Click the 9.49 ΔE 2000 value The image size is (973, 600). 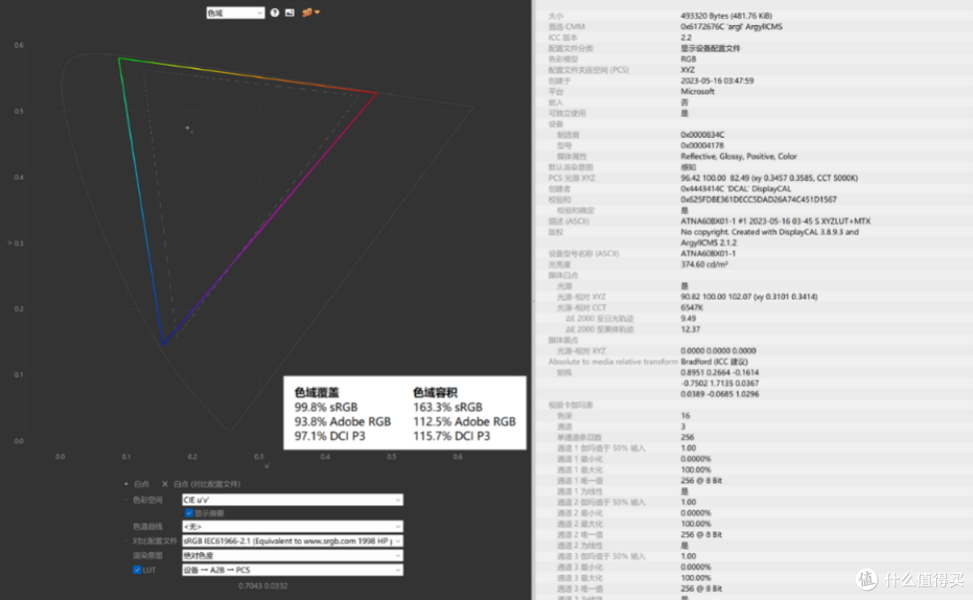click(687, 318)
